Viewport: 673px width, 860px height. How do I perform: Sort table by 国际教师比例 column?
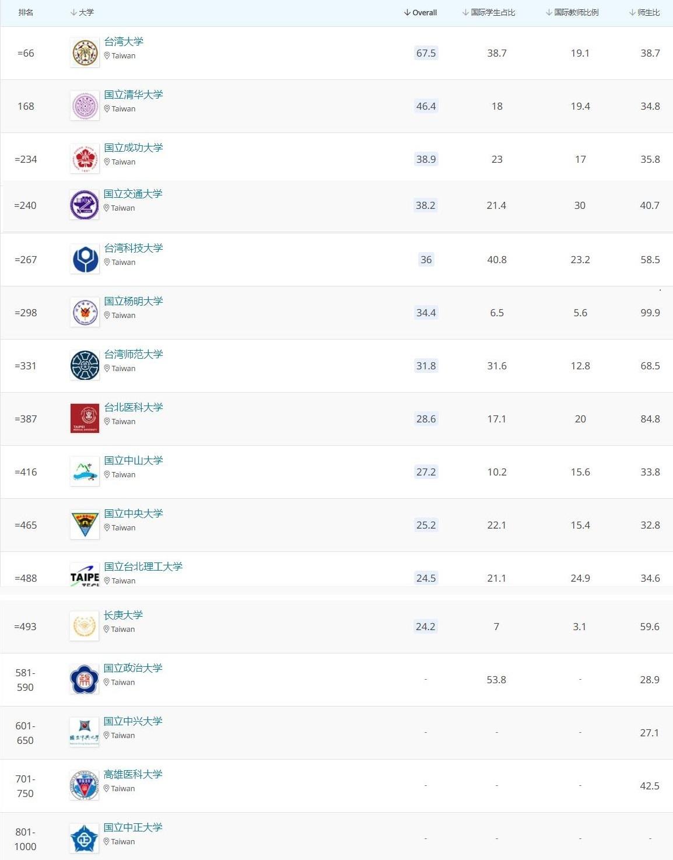pyautogui.click(x=572, y=12)
